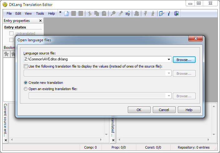The image size is (220, 153).
Task: Close the Current source entry panel
Action: point(6,140)
